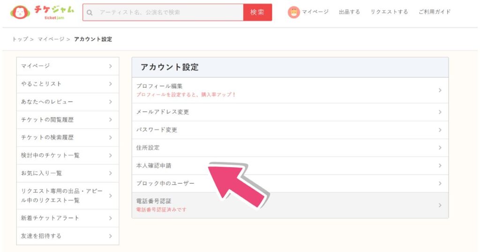Click the chevron on the 電話番号認証 row
480x252 pixels.
pyautogui.click(x=440, y=205)
